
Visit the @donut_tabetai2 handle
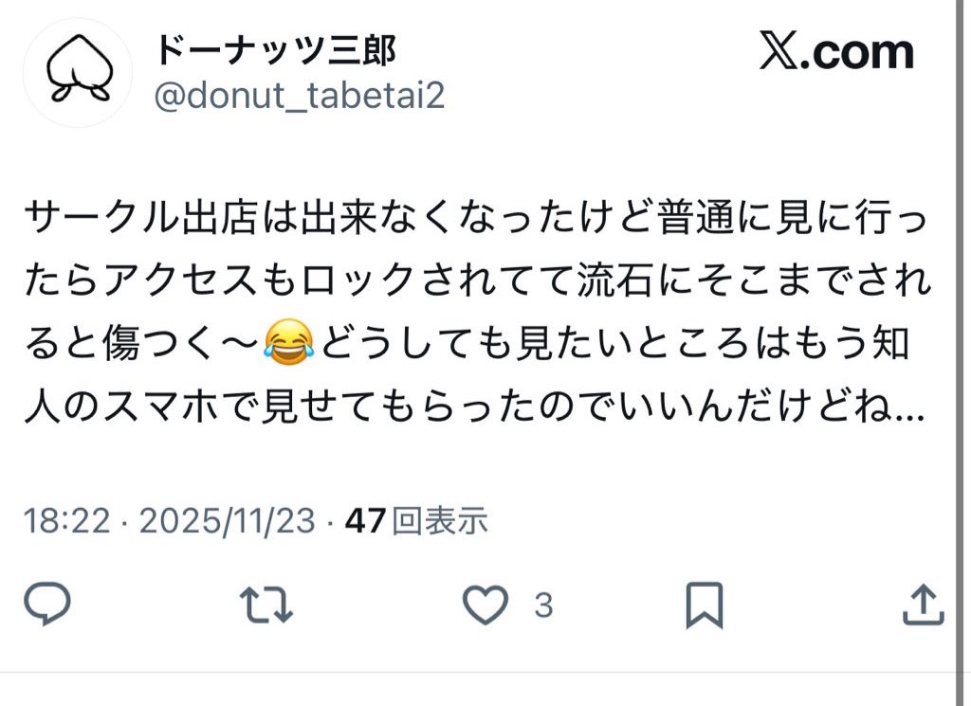(300, 97)
